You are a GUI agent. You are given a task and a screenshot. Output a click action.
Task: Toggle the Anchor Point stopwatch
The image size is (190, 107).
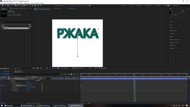tap(13, 84)
